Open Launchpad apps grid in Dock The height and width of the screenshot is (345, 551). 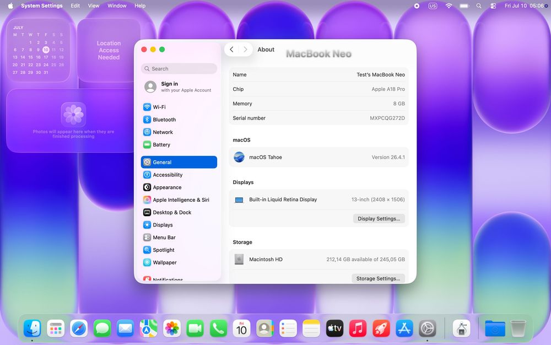coord(56,329)
